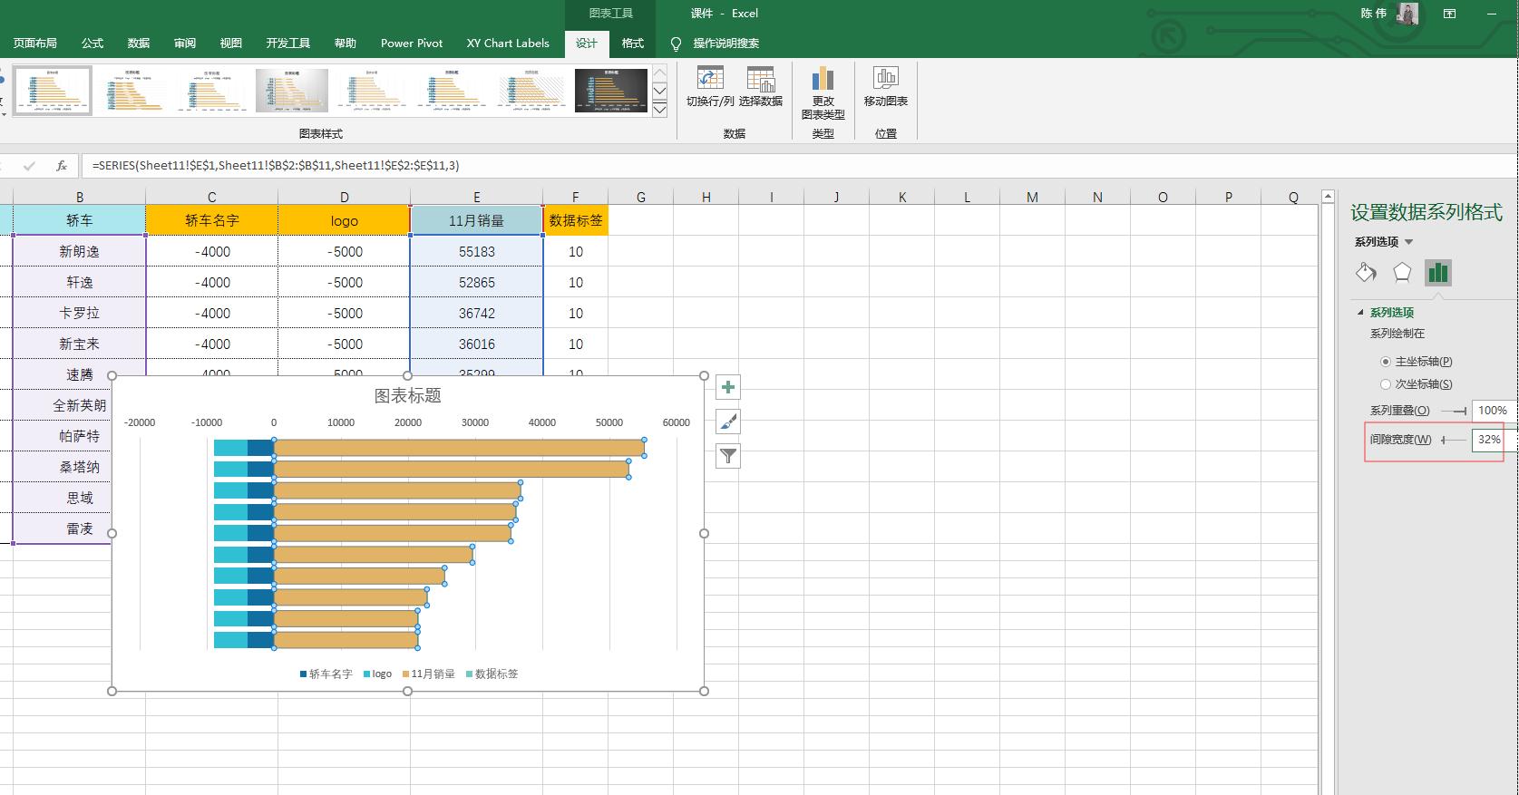Viewport: 1519px width, 795px height.
Task: Click the Gap Width 32% input field
Action: [x=1488, y=440]
